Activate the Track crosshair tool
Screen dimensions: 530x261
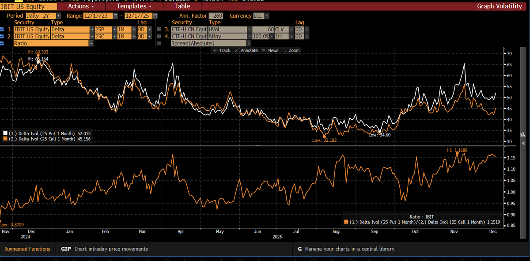point(221,50)
